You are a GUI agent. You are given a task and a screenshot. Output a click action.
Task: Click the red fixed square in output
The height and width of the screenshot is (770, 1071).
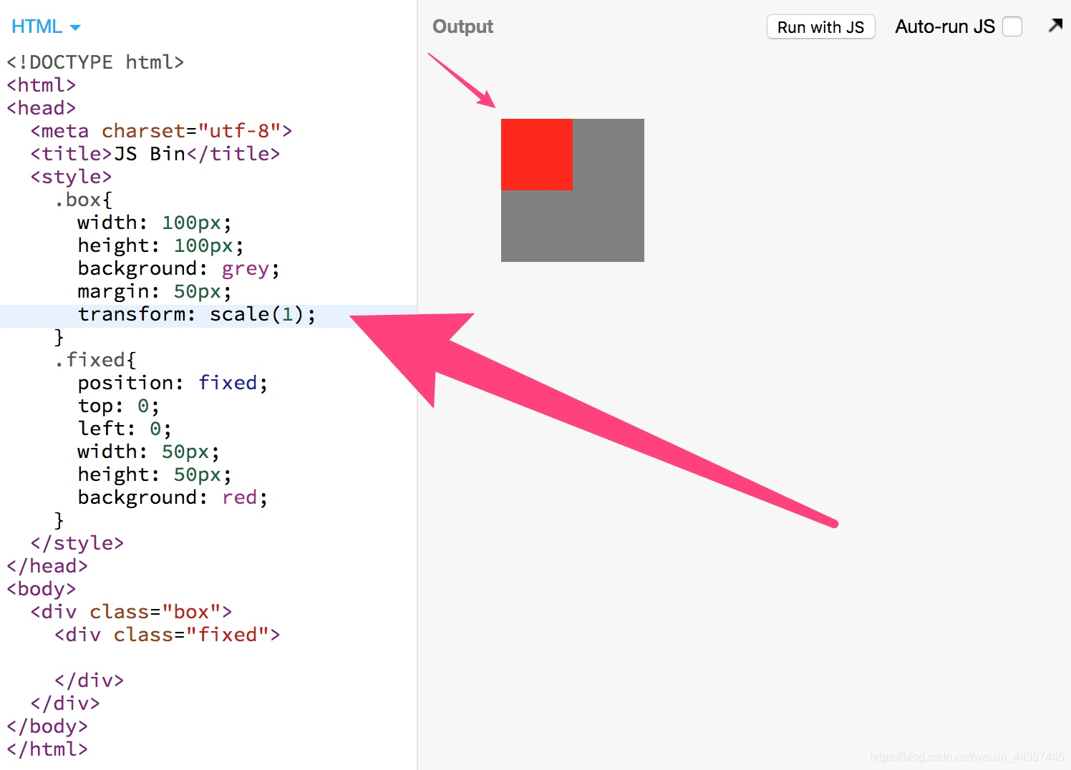(x=537, y=155)
